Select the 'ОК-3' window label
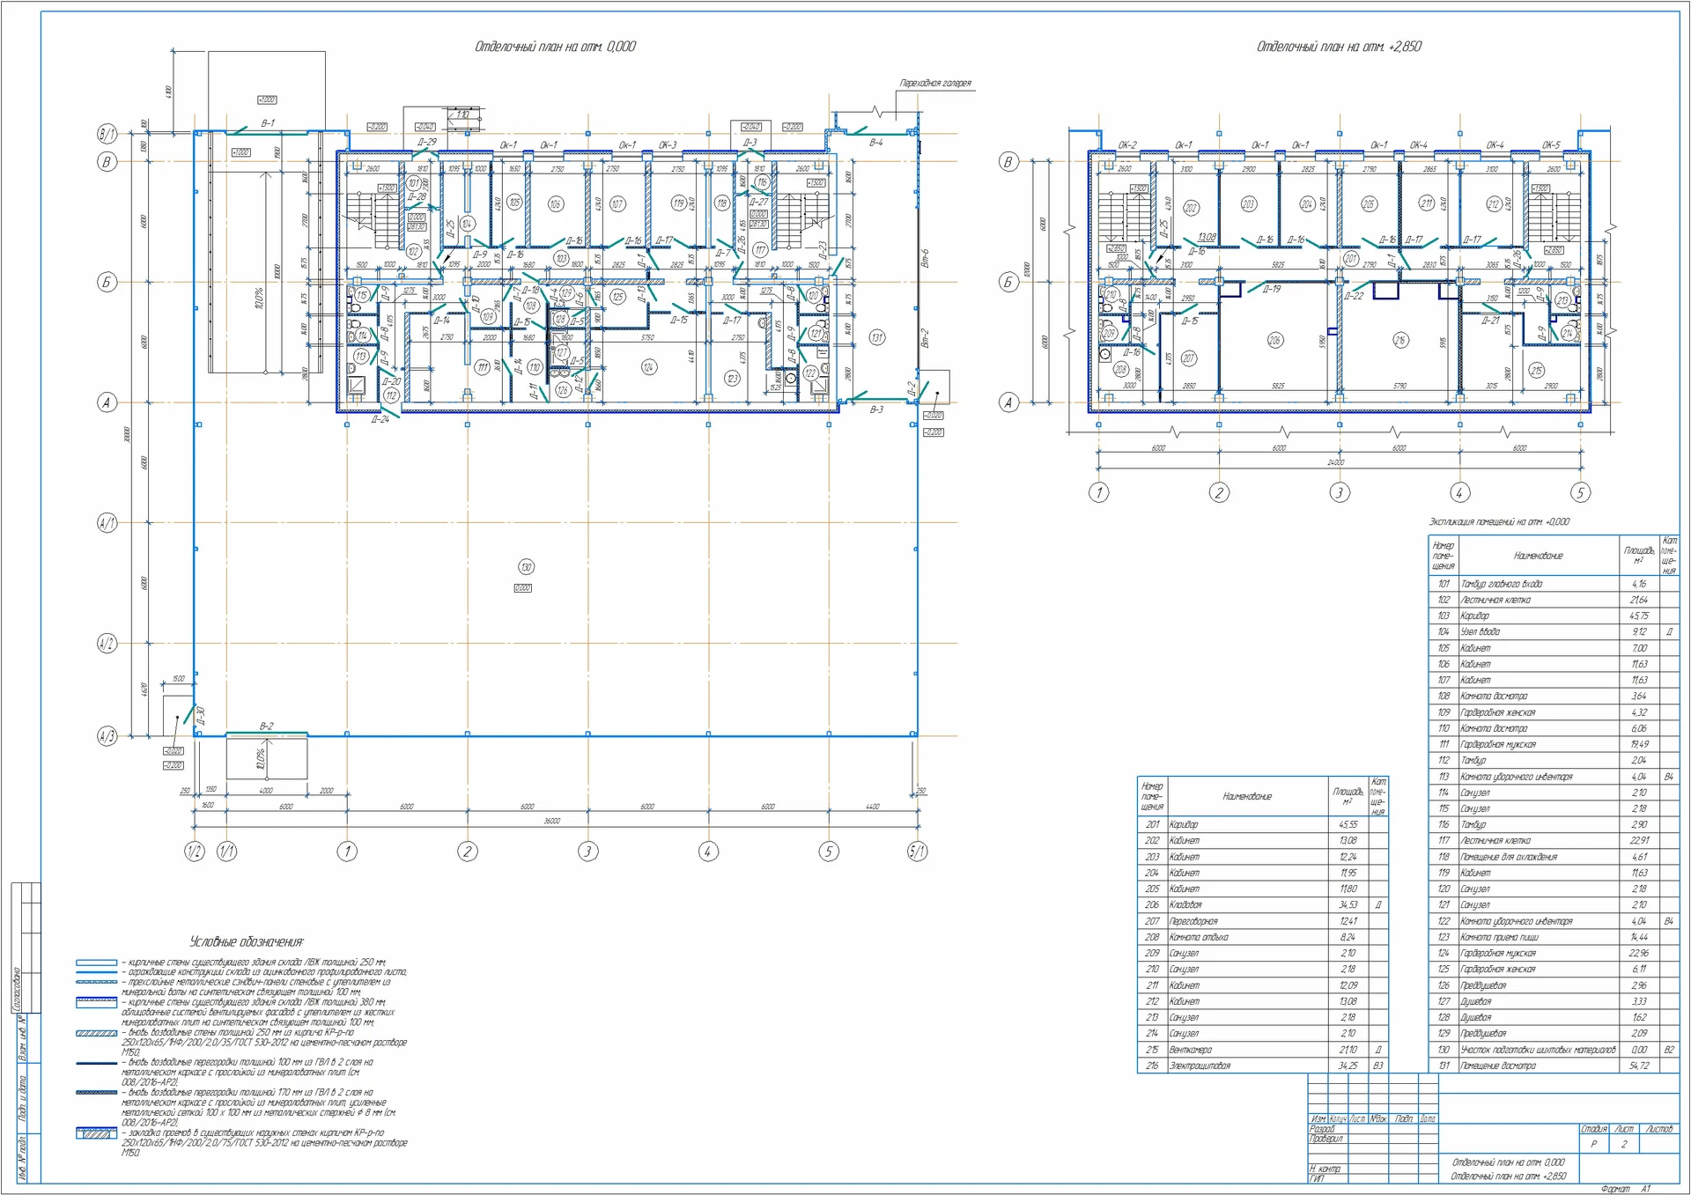The width and height of the screenshot is (1691, 1195). click(668, 145)
